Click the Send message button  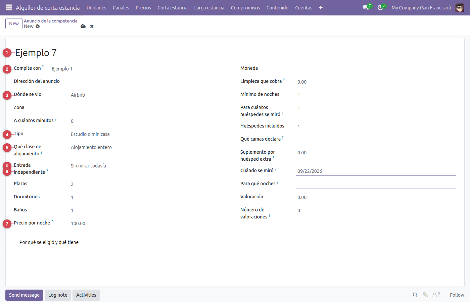tap(24, 295)
